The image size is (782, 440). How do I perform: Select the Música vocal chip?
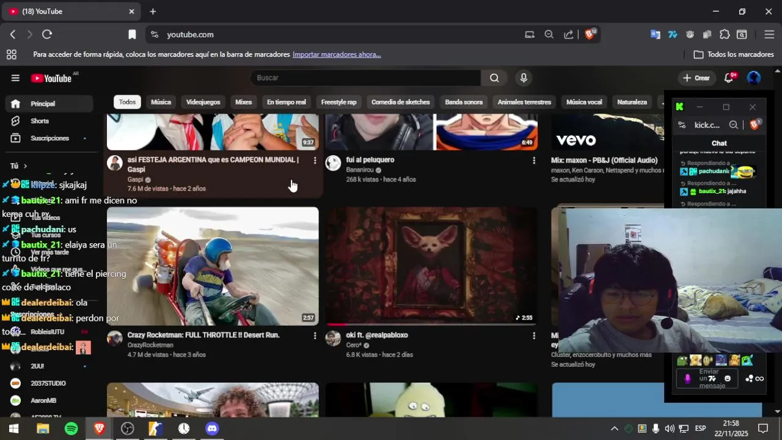pyautogui.click(x=584, y=102)
